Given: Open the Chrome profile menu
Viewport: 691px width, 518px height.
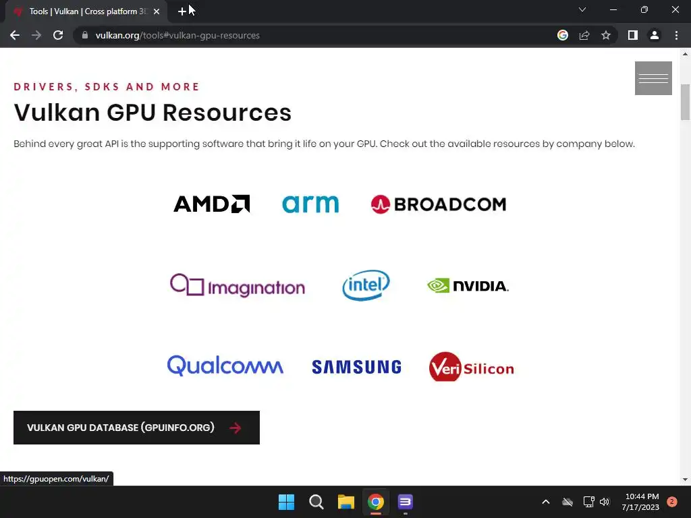Looking at the screenshot, I should coord(655,35).
